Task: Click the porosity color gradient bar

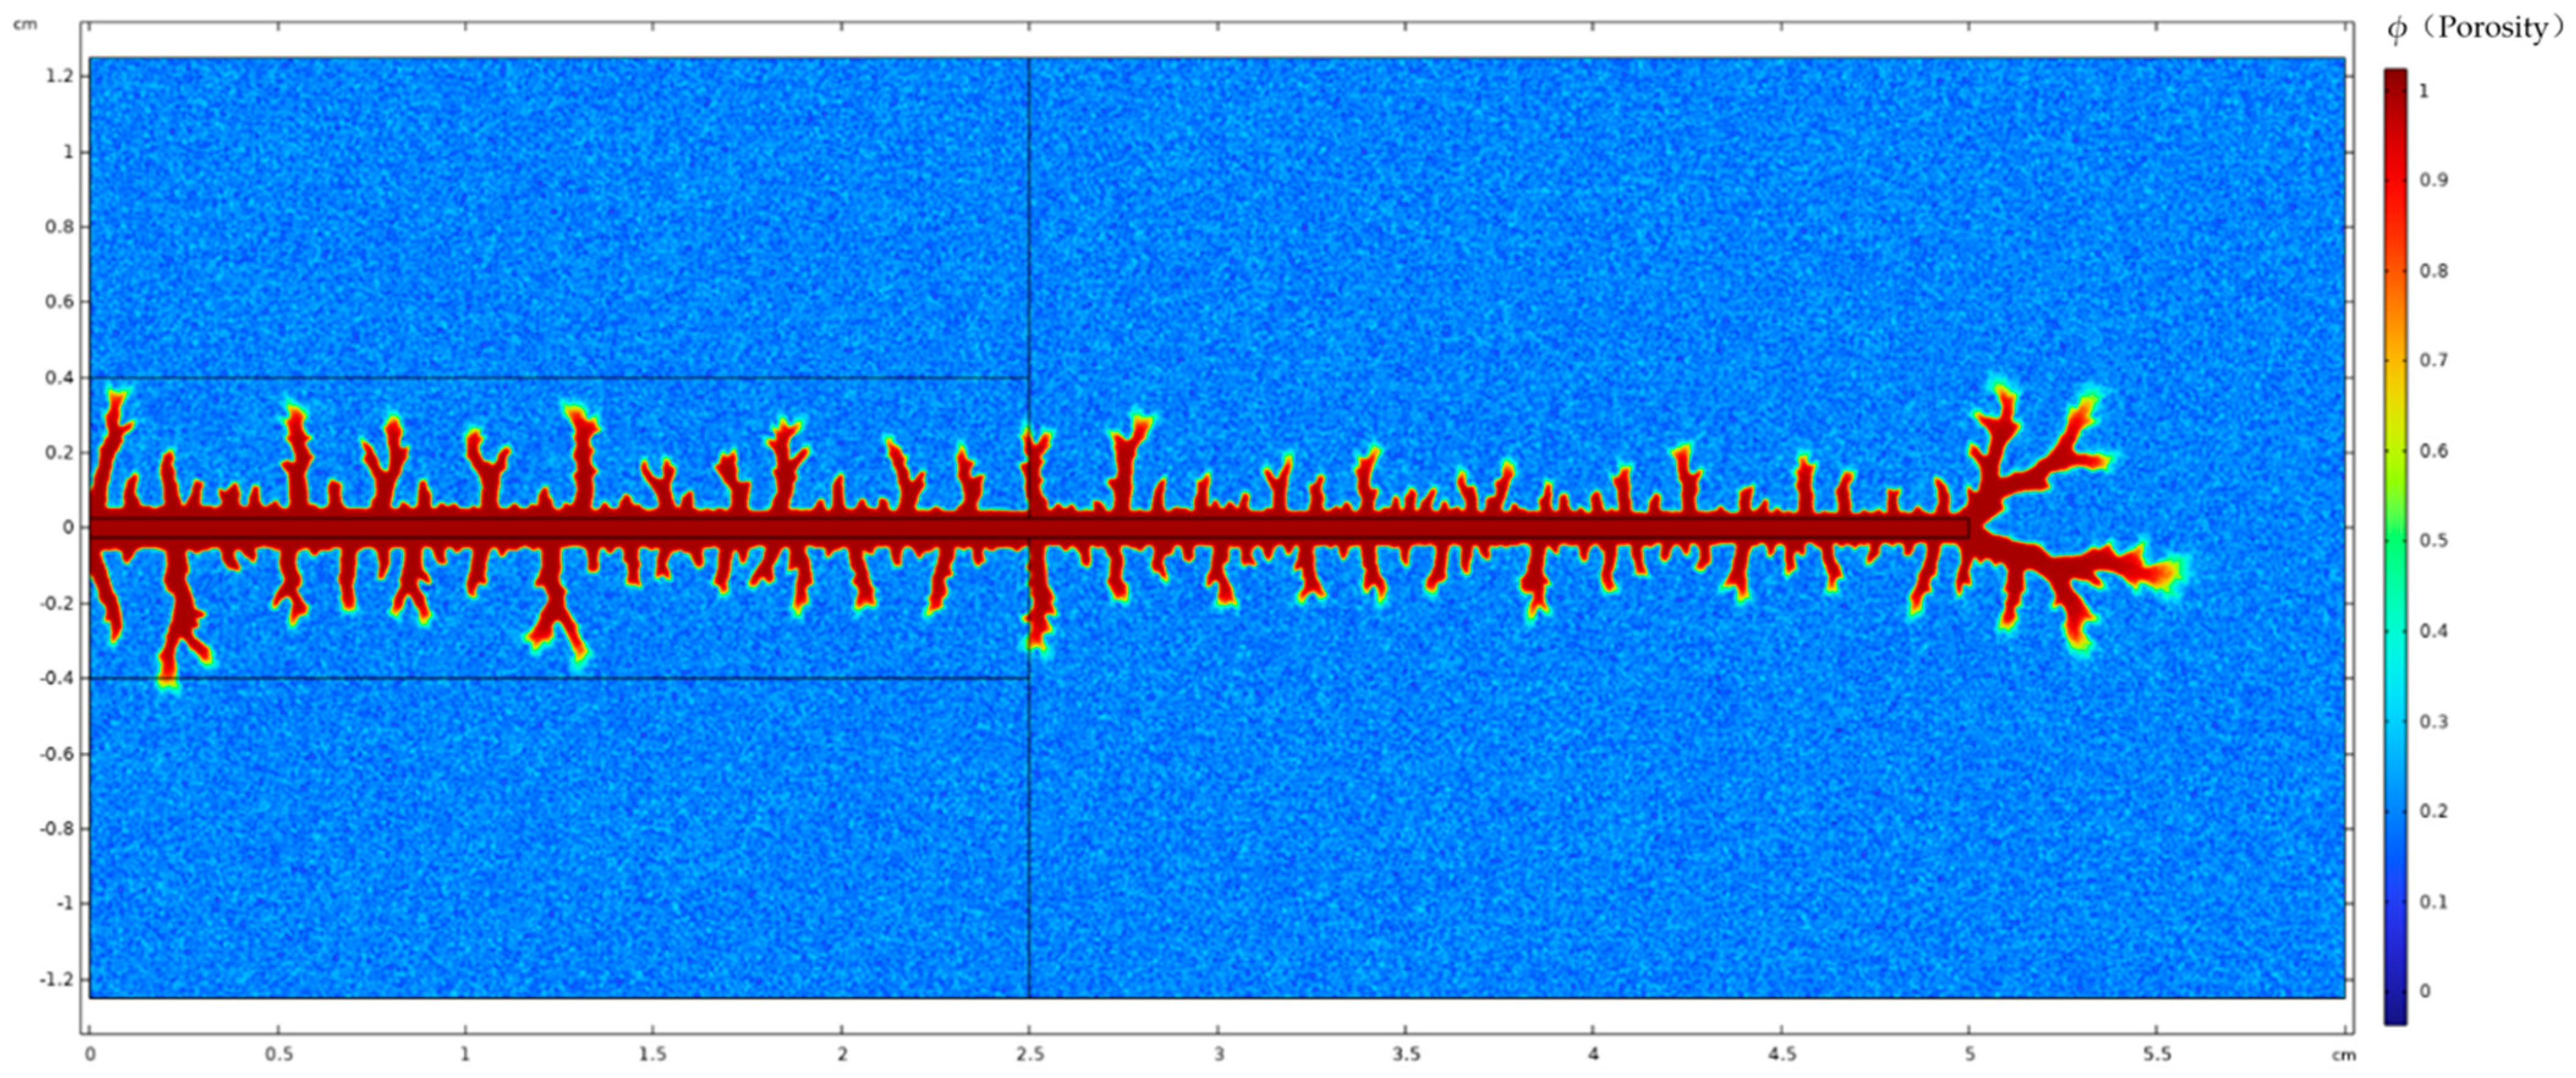Action: pyautogui.click(x=2396, y=546)
